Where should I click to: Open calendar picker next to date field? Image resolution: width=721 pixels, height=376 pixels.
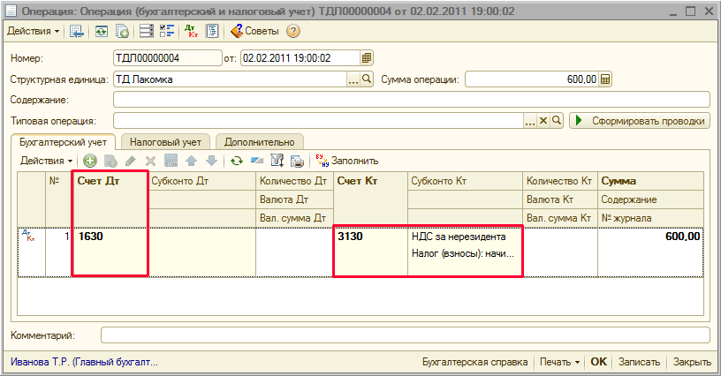click(367, 58)
